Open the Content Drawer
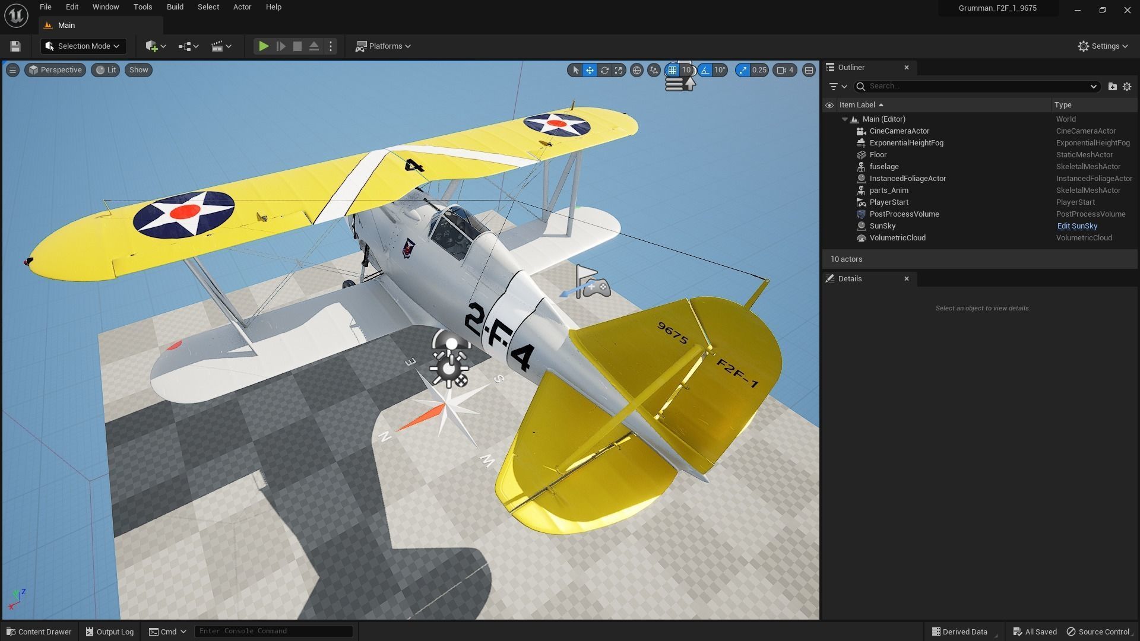This screenshot has height=641, width=1140. click(x=39, y=632)
